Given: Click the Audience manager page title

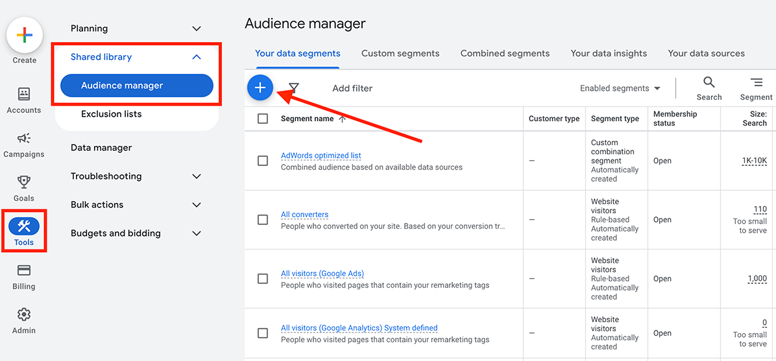Looking at the screenshot, I should point(305,23).
